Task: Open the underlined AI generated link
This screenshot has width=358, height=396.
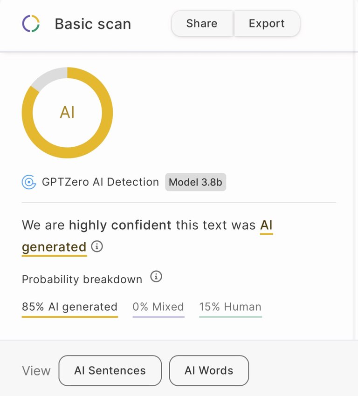Action: [x=54, y=246]
